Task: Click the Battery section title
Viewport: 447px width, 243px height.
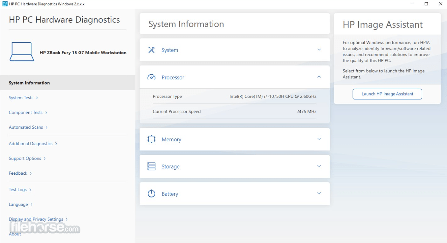Action: point(170,194)
